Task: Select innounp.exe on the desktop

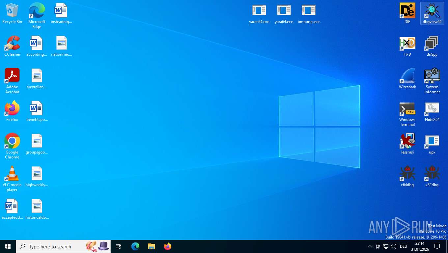Action: tap(309, 14)
